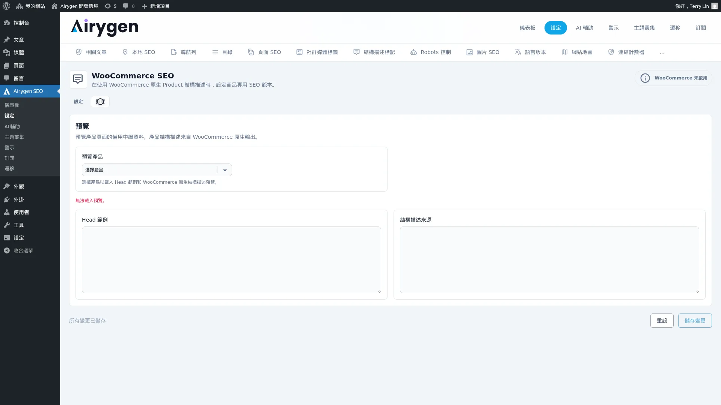The width and height of the screenshot is (721, 405).
Task: Open the 結構描述標記 schema tab
Action: click(374, 52)
